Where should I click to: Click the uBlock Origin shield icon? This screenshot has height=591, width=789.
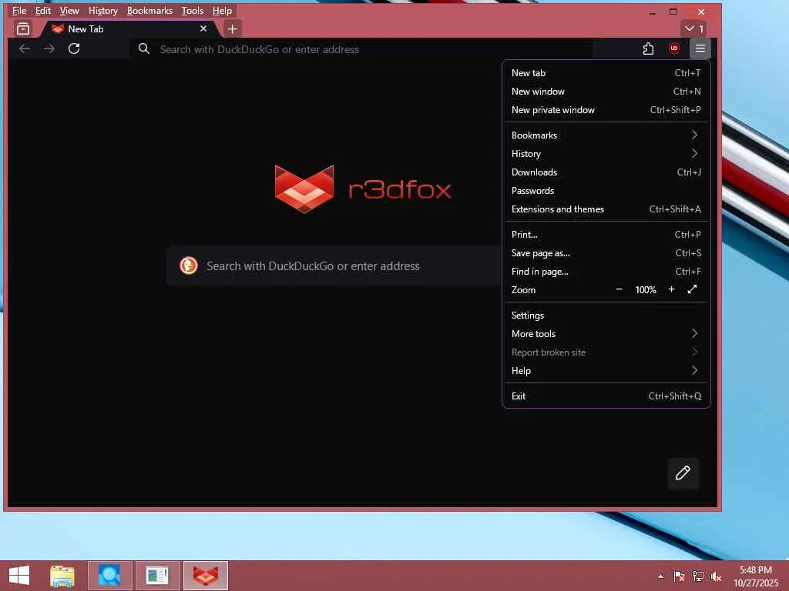tap(673, 48)
